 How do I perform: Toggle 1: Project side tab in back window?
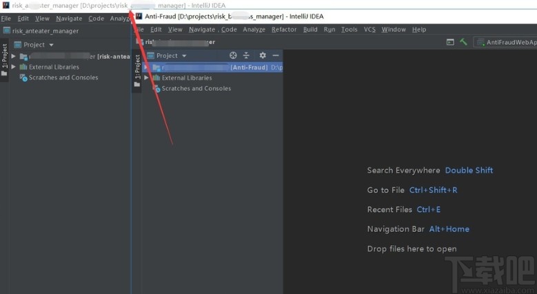point(4,60)
